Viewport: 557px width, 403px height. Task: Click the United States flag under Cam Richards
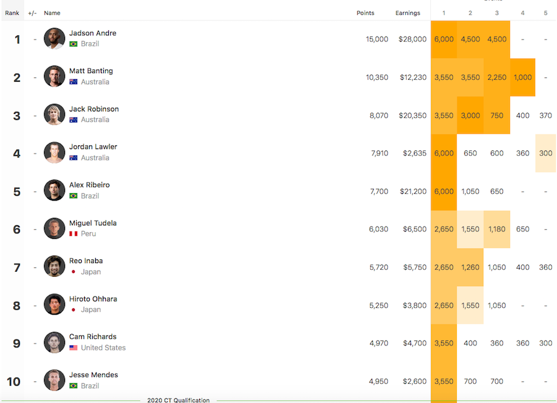[x=74, y=348]
